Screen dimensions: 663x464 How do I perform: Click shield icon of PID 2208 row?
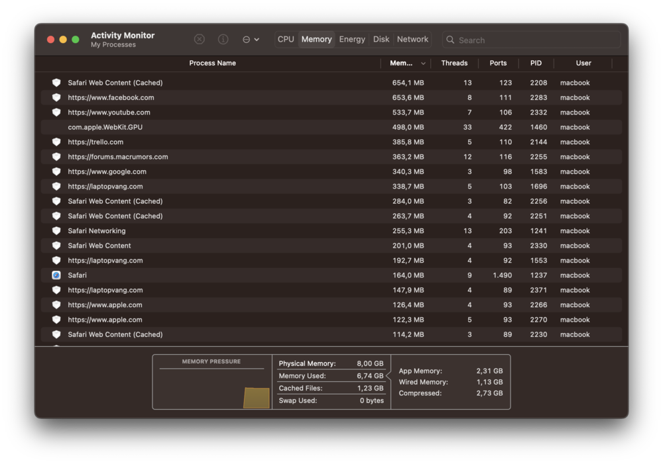56,83
